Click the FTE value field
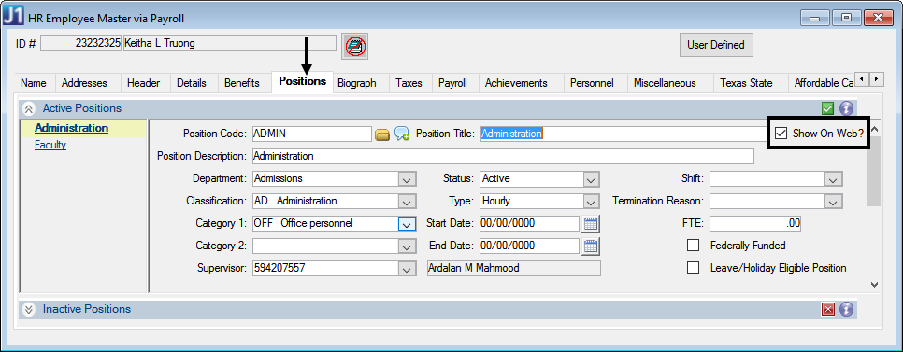Viewport: 903px width, 352px height. pos(755,224)
